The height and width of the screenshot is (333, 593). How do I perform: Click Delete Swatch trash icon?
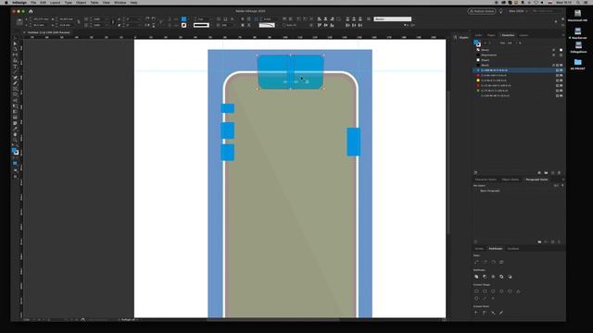[560, 173]
